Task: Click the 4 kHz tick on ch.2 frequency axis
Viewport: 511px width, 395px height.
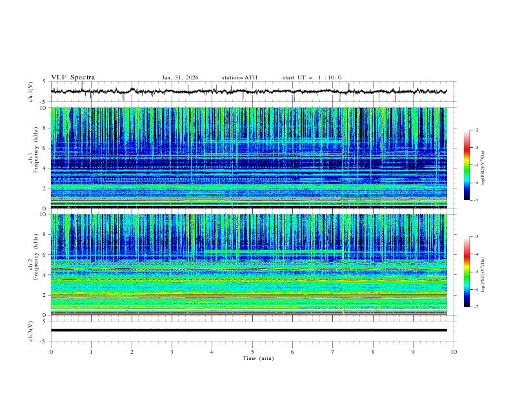Action: 46,275
